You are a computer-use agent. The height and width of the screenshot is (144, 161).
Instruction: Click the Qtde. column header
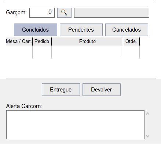(x=131, y=42)
